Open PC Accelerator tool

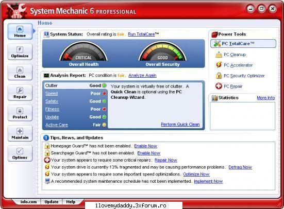tap(238, 65)
